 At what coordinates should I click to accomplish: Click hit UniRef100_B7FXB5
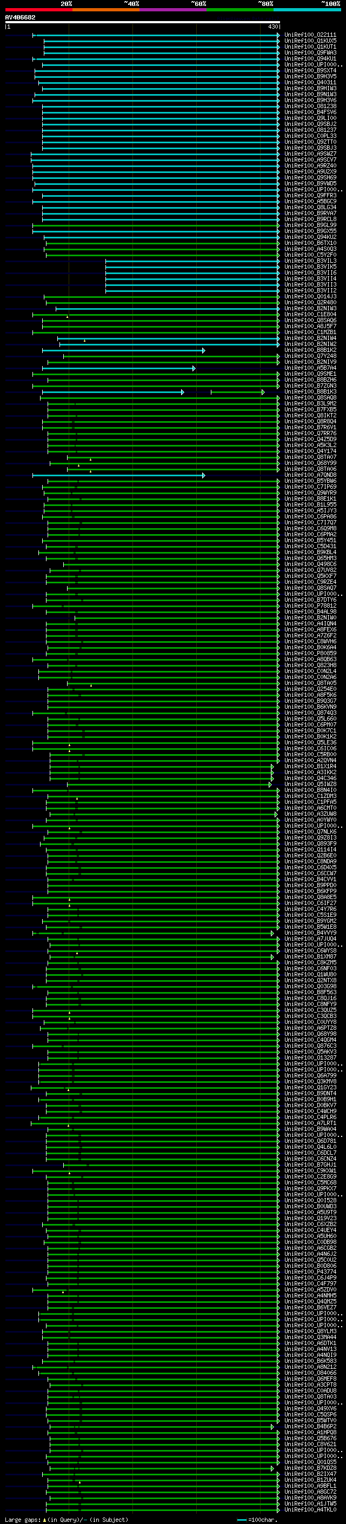pyautogui.click(x=310, y=409)
